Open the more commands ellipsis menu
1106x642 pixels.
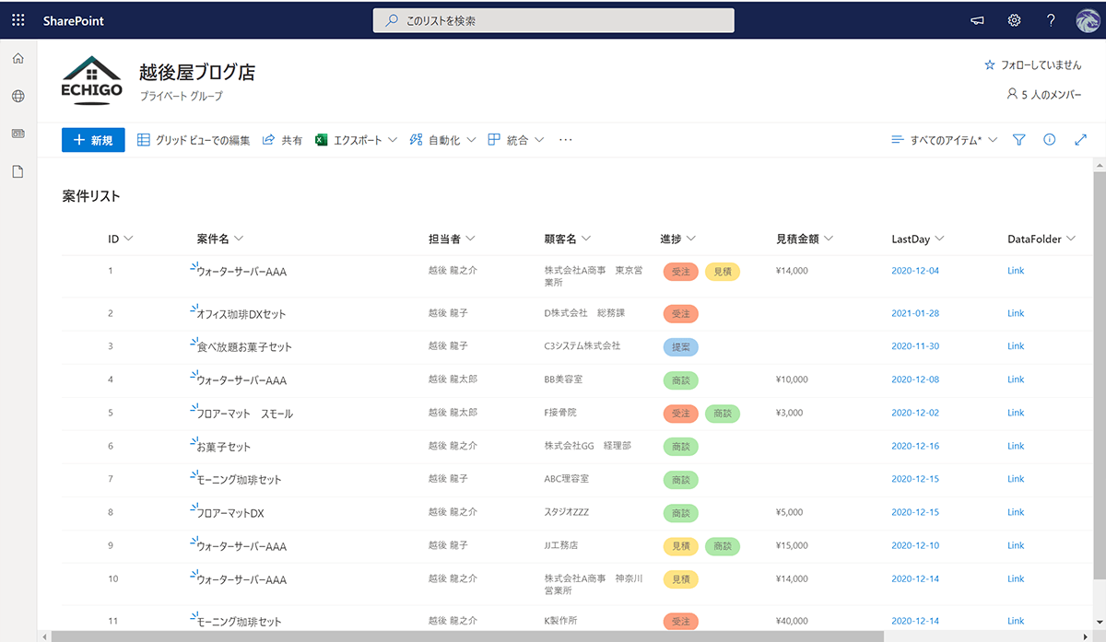566,140
